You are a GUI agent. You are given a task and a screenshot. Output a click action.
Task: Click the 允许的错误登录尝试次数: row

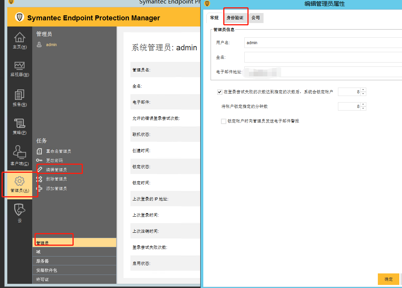coord(165,118)
